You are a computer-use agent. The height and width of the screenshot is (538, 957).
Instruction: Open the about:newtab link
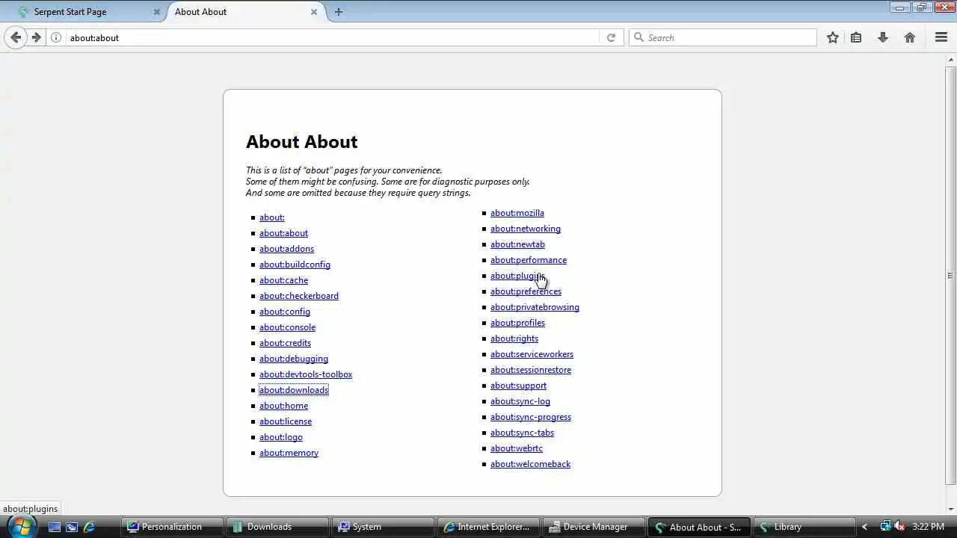tap(517, 244)
